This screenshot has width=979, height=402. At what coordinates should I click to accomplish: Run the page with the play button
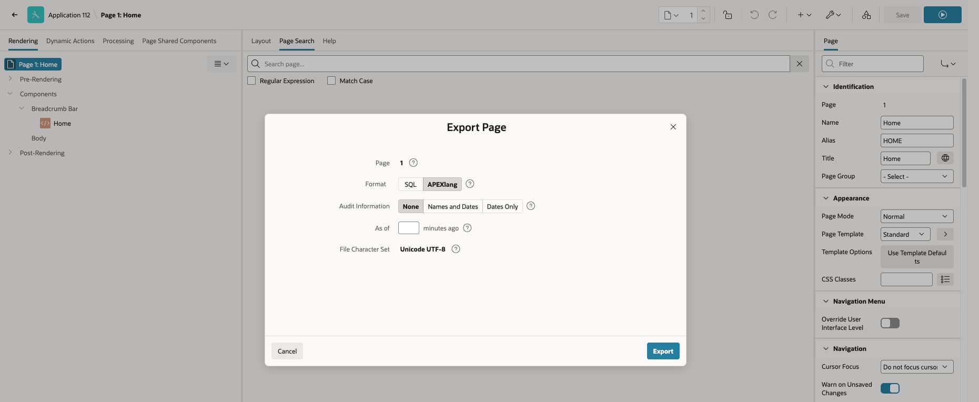pos(942,15)
